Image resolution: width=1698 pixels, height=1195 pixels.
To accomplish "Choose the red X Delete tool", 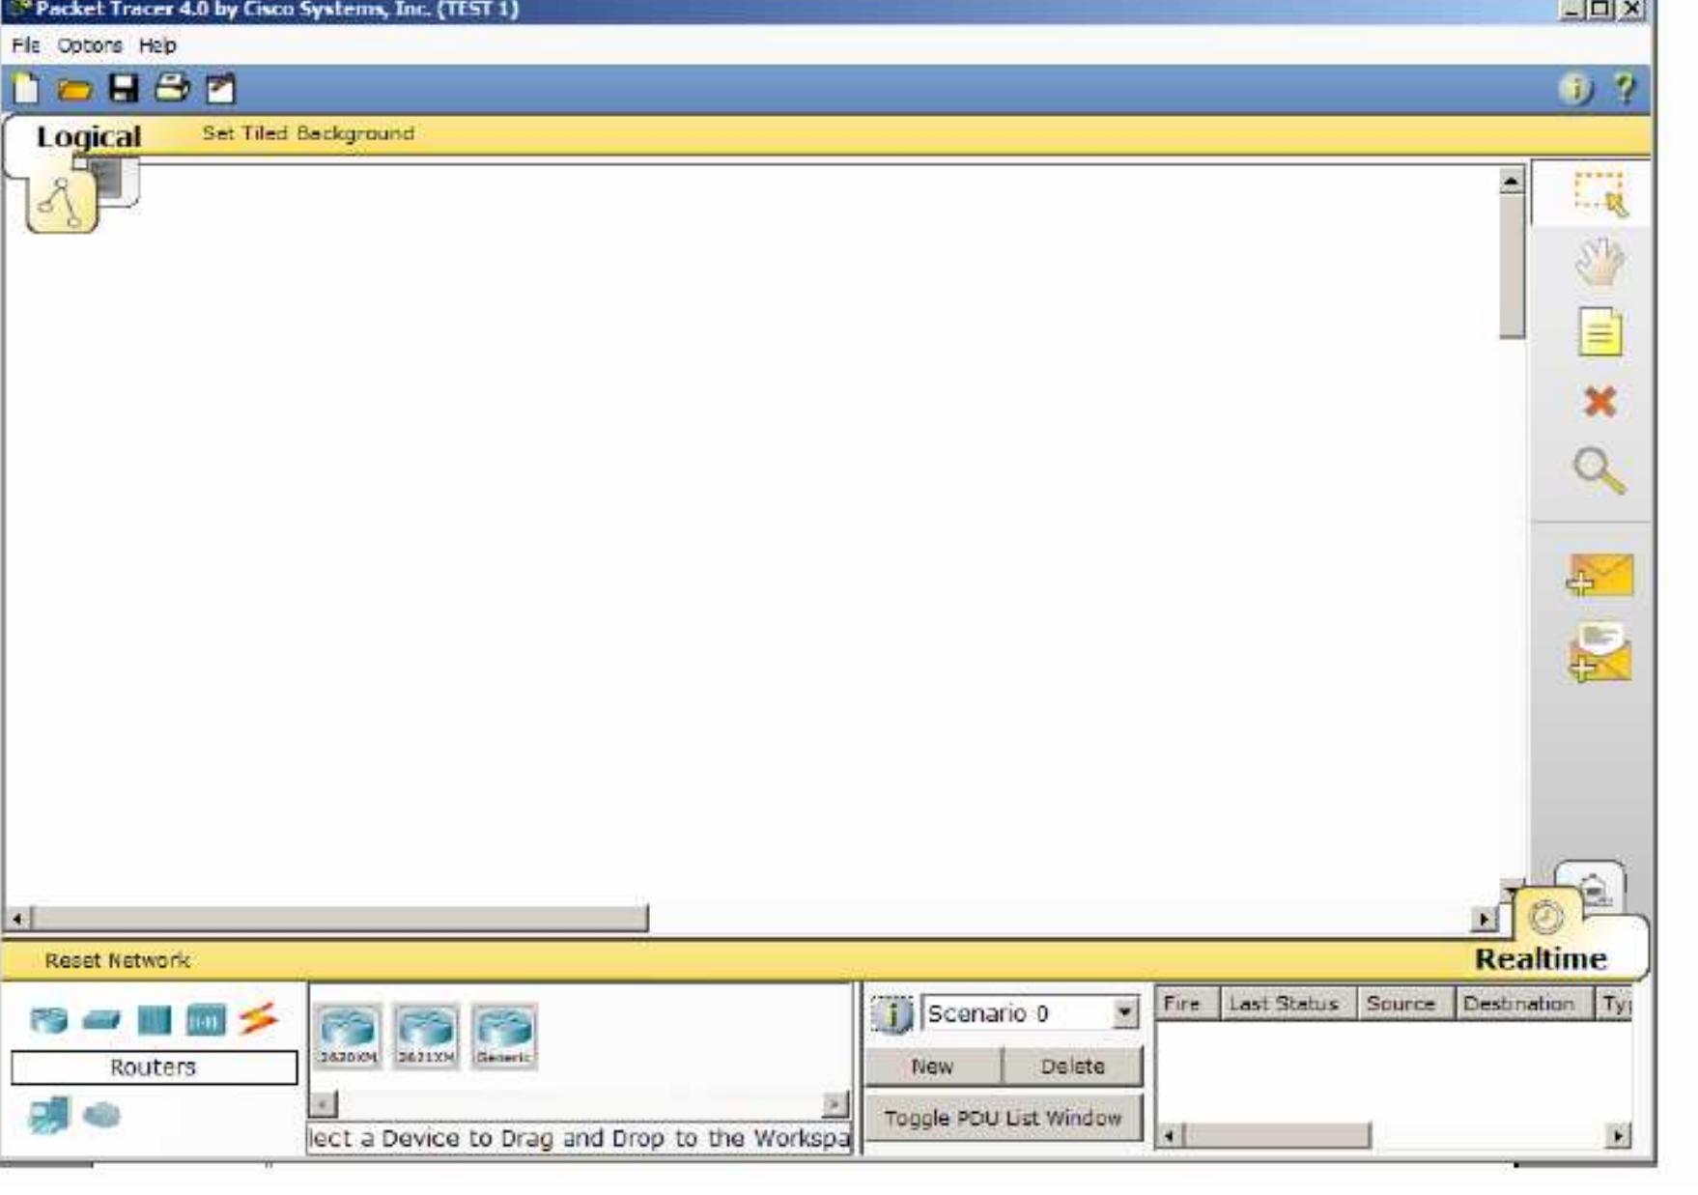I will [x=1599, y=401].
